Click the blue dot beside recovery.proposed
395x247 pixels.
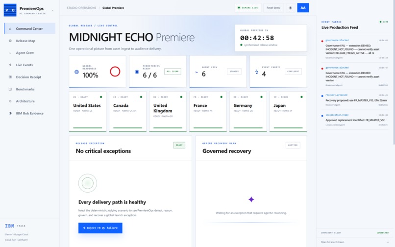point(322,96)
